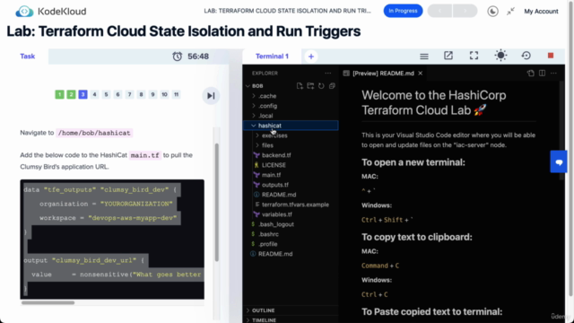This screenshot has width=574, height=323.
Task: Select the Task tab
Action: pos(28,57)
